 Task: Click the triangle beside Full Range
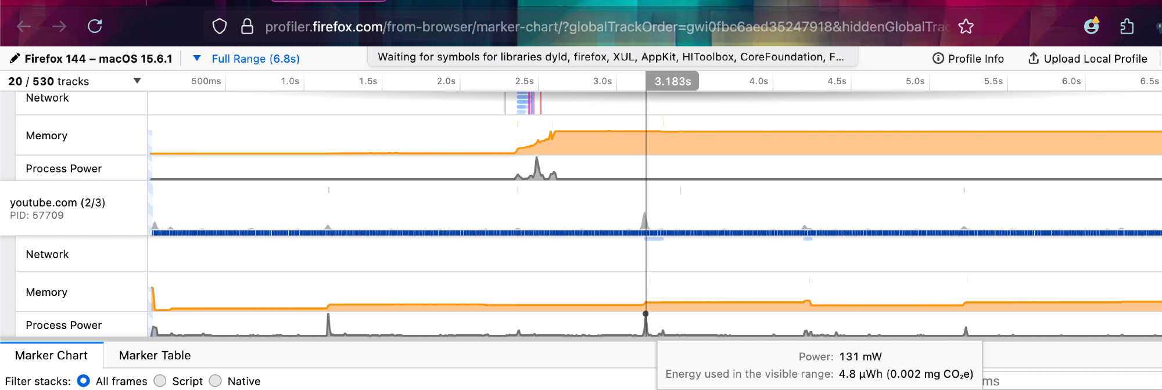tap(197, 58)
